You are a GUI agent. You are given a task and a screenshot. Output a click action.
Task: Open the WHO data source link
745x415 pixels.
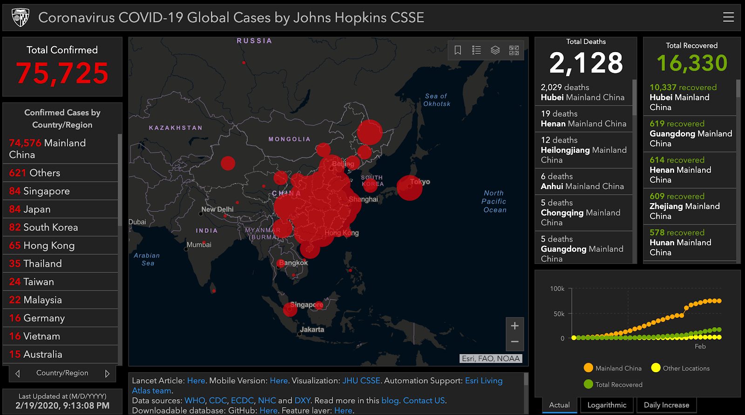[195, 401]
